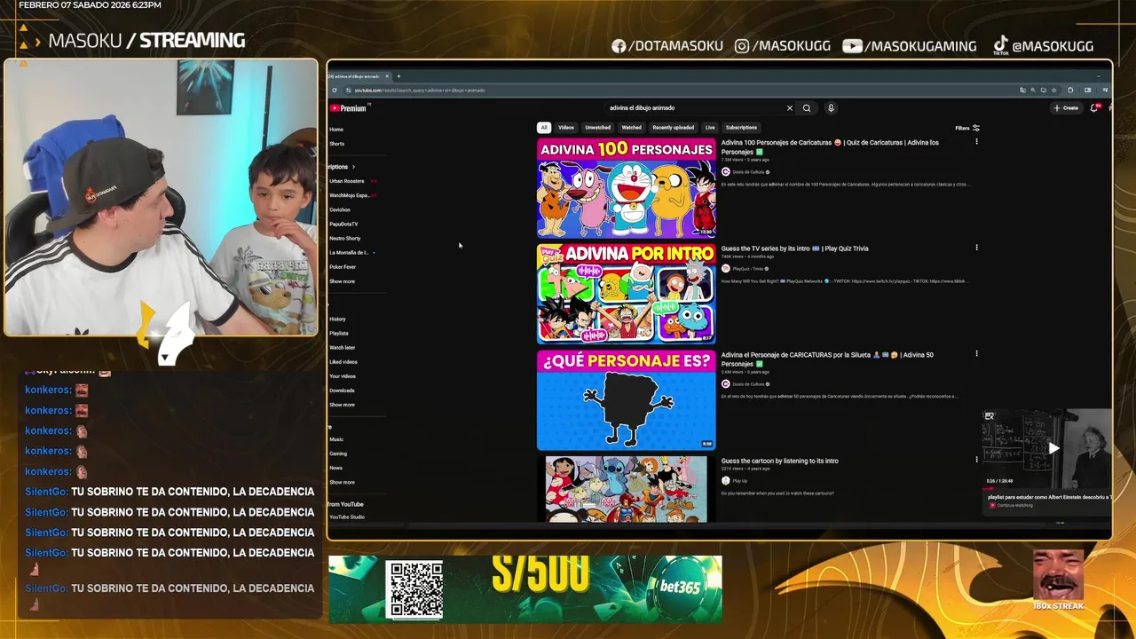Start voice search with the microphone
Viewport: 1136px width, 639px height.
click(x=831, y=108)
